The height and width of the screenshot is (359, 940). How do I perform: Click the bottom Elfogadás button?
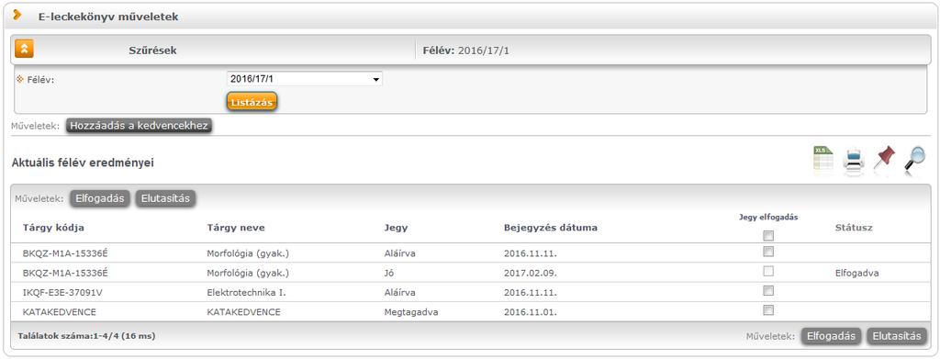point(832,336)
